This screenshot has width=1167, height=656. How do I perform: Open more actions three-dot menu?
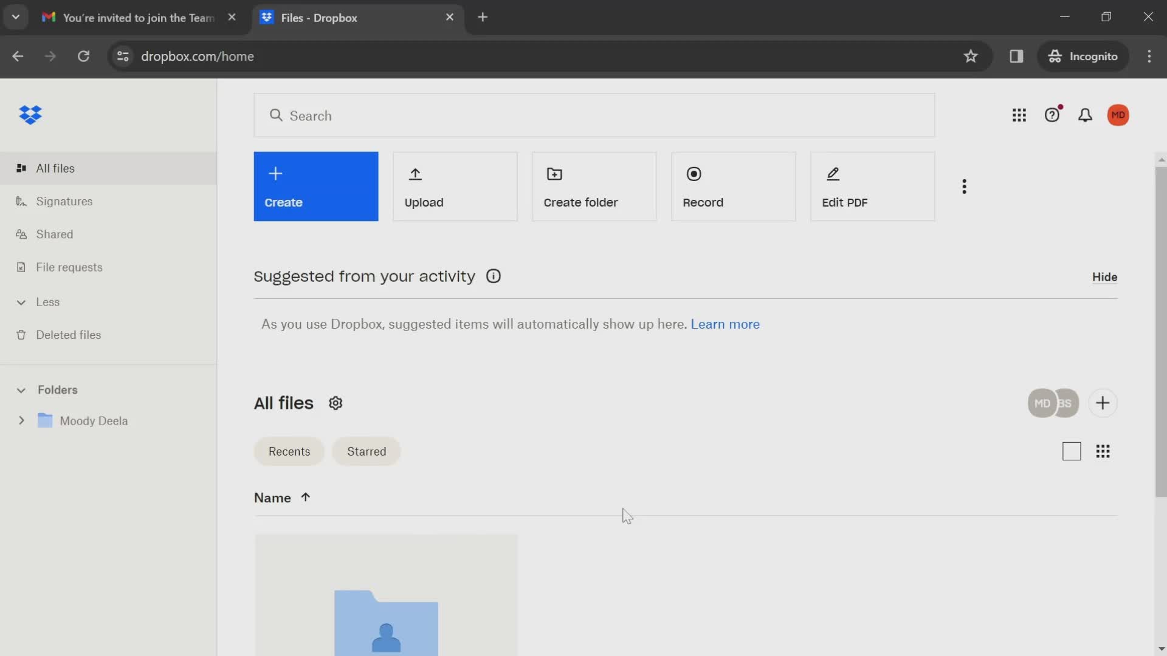(964, 186)
